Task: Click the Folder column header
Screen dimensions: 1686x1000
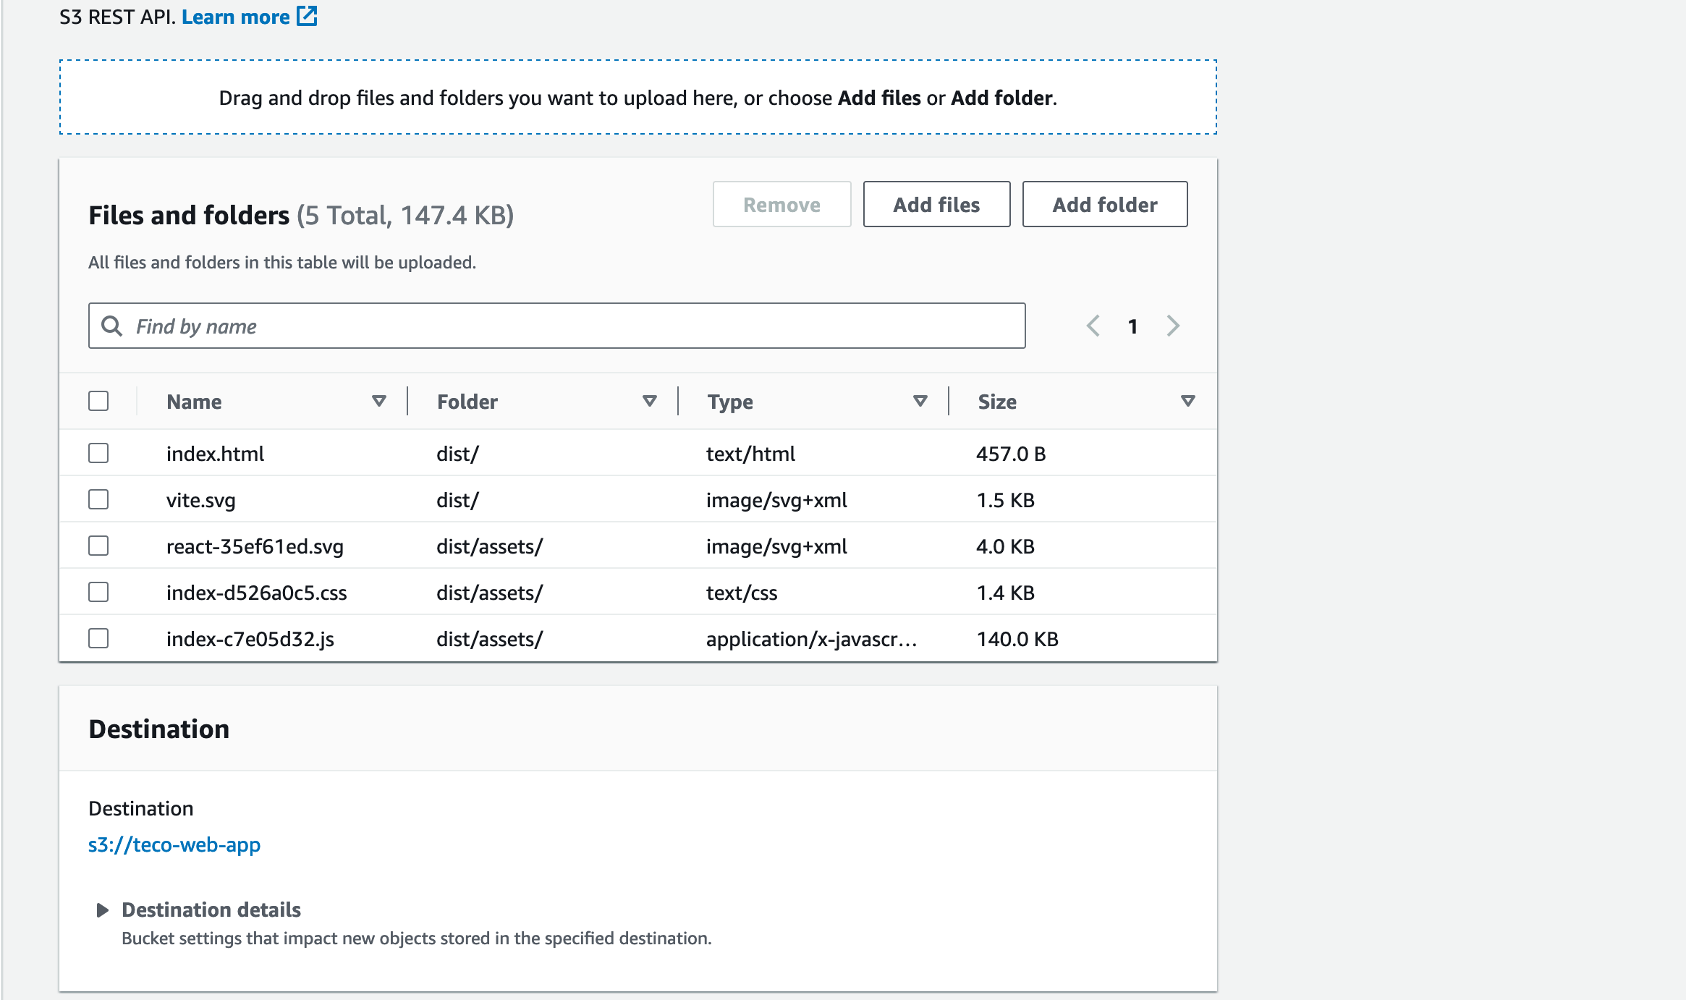Action: [467, 402]
